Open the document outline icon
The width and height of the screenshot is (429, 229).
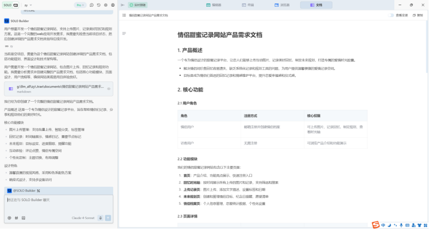point(124,34)
